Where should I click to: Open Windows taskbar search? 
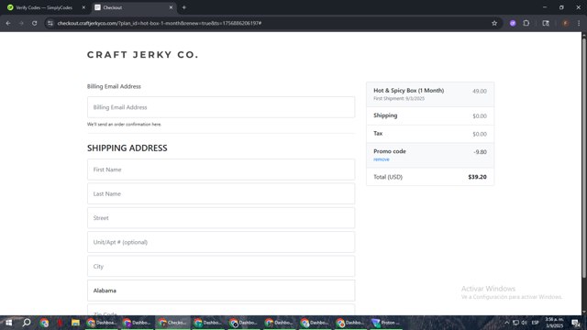point(27,323)
